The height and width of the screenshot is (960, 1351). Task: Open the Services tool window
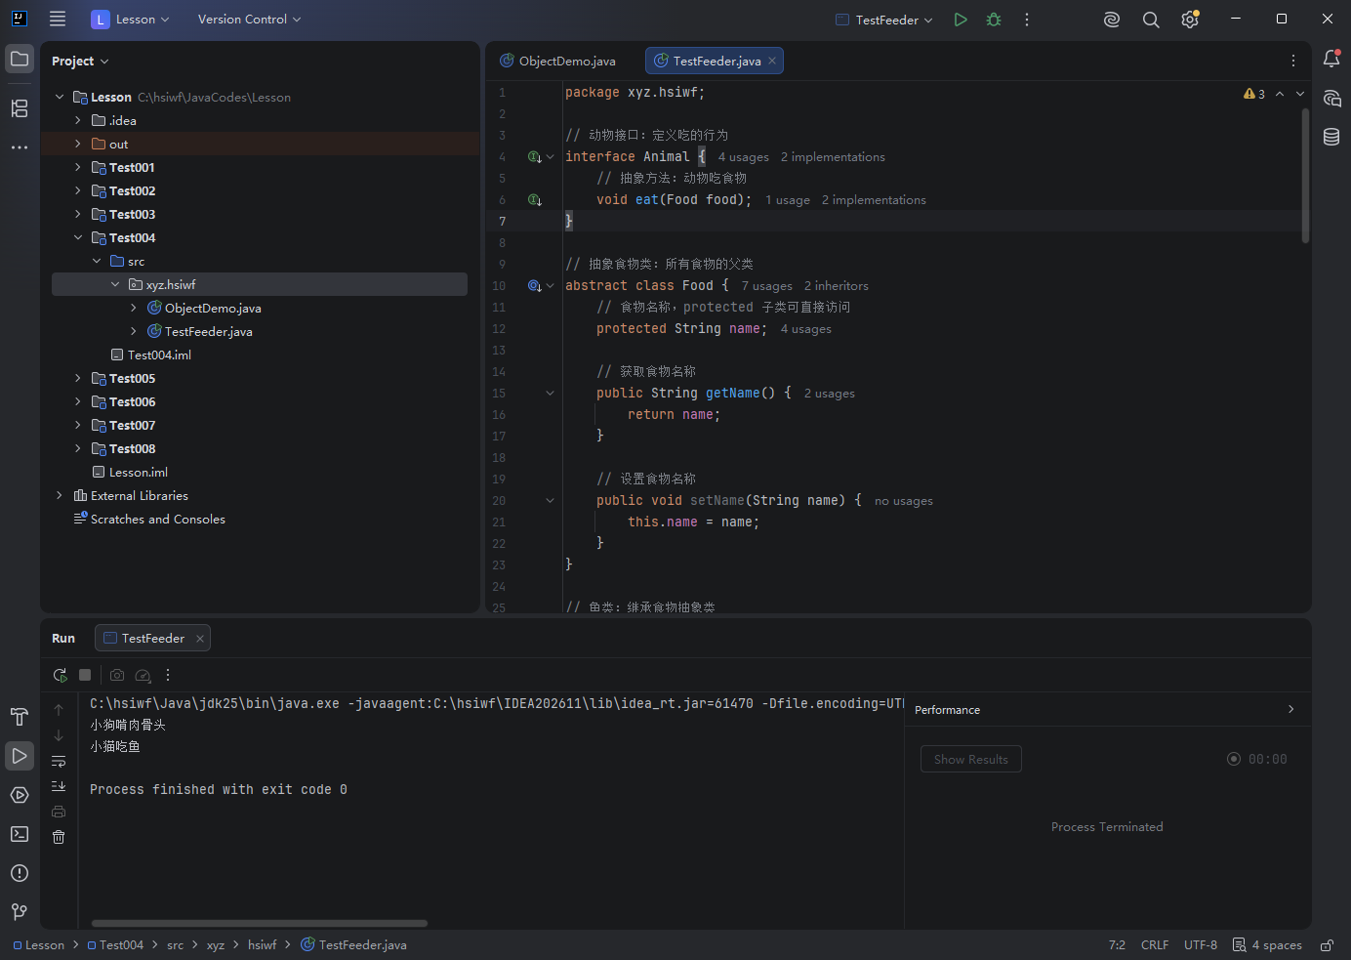[20, 795]
